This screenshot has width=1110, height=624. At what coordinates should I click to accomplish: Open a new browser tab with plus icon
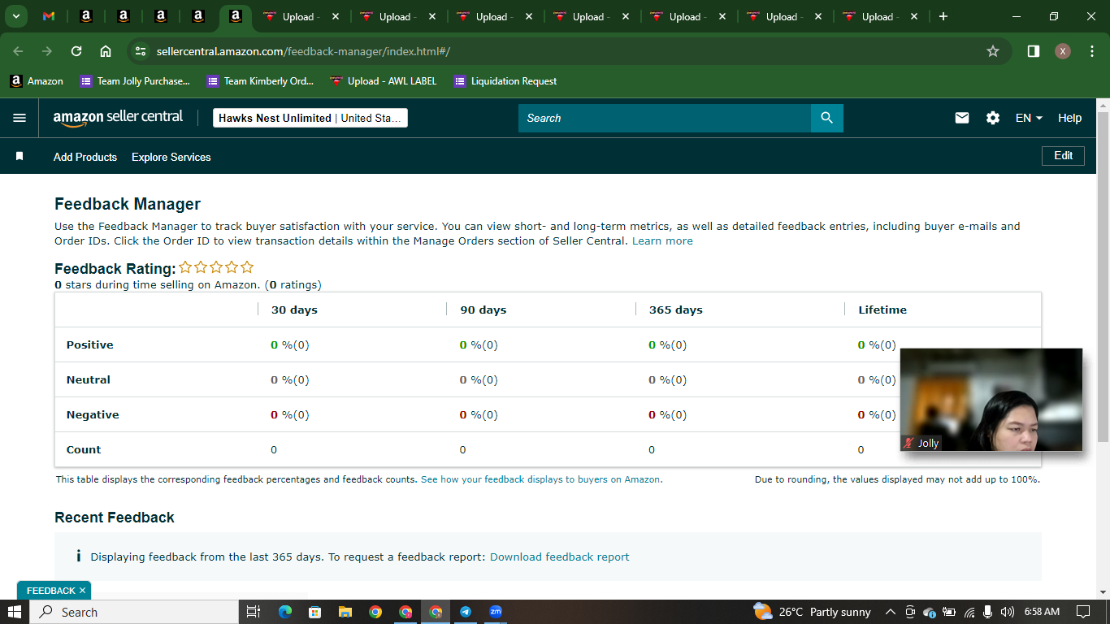[943, 16]
